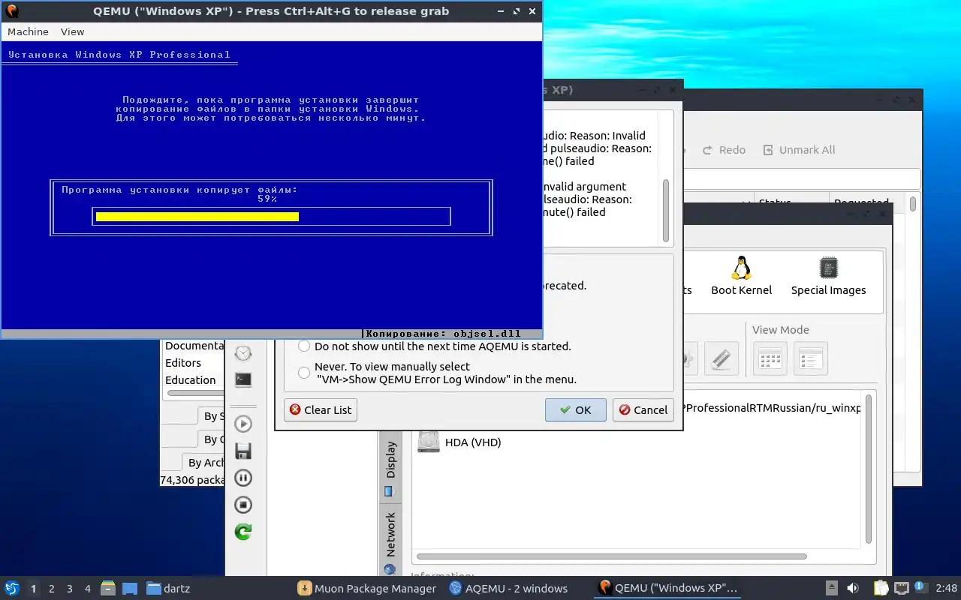Select the By Arch tab in Muon
Image resolution: width=961 pixels, height=600 pixels.
pyautogui.click(x=203, y=462)
